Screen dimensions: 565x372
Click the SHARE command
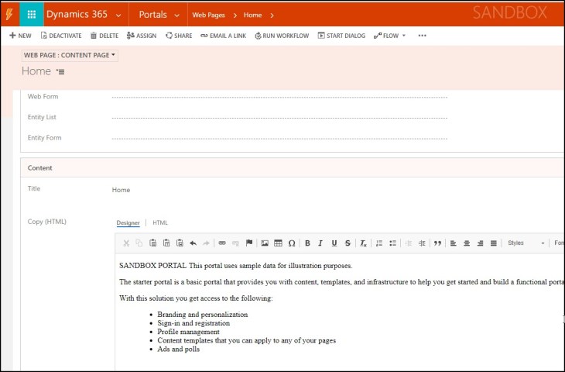179,36
